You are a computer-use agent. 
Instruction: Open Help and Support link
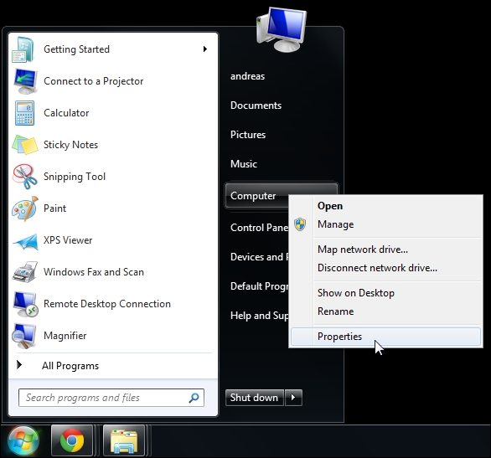point(259,316)
